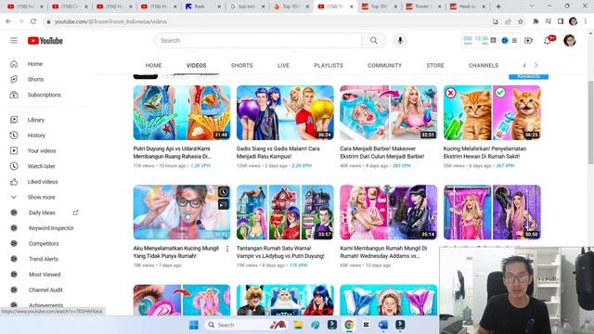Click the Most Viewed sidebar icon

pyautogui.click(x=14, y=275)
